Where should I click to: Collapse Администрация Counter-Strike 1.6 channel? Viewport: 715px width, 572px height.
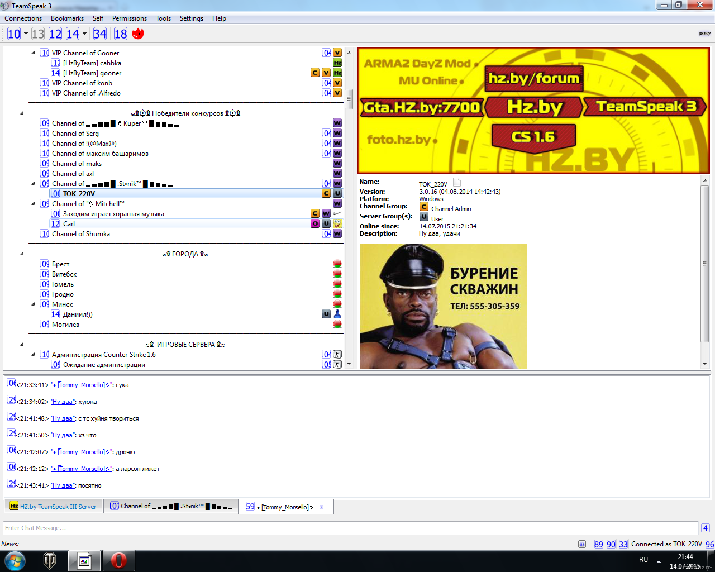tap(33, 355)
